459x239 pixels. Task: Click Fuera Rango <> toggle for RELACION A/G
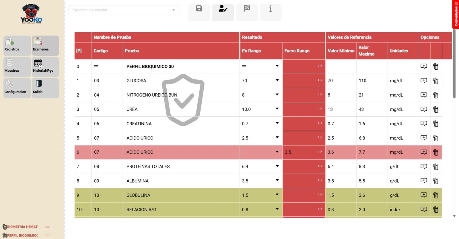[320, 209]
